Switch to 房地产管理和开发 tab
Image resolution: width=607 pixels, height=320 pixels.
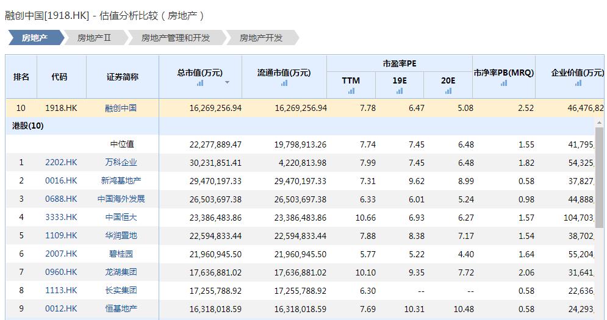click(x=176, y=38)
